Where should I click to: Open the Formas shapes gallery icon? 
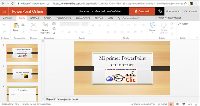click(153, 25)
